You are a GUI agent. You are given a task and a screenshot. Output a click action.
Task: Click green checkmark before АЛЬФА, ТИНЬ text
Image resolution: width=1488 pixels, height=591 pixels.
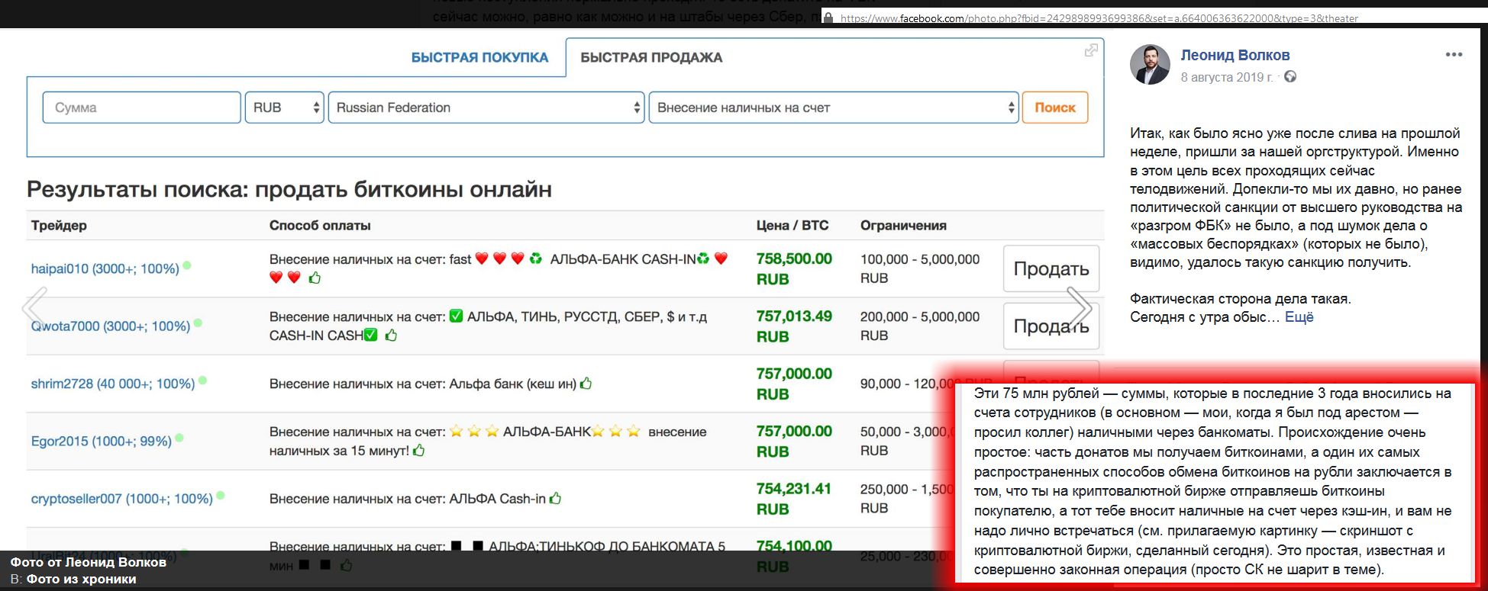click(457, 316)
